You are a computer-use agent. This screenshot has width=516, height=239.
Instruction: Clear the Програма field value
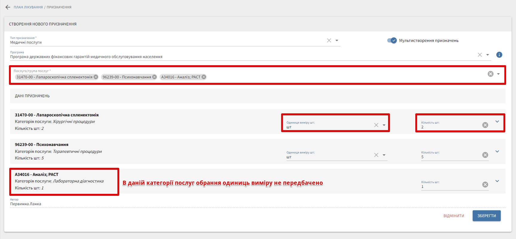click(480, 55)
